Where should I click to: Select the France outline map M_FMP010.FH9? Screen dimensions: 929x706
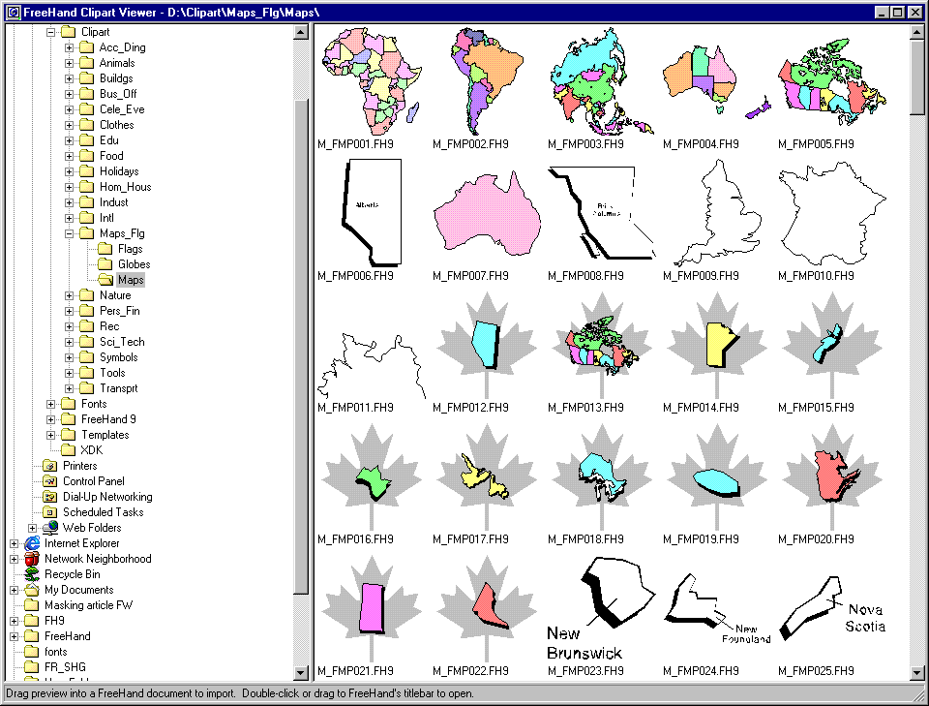pos(832,212)
